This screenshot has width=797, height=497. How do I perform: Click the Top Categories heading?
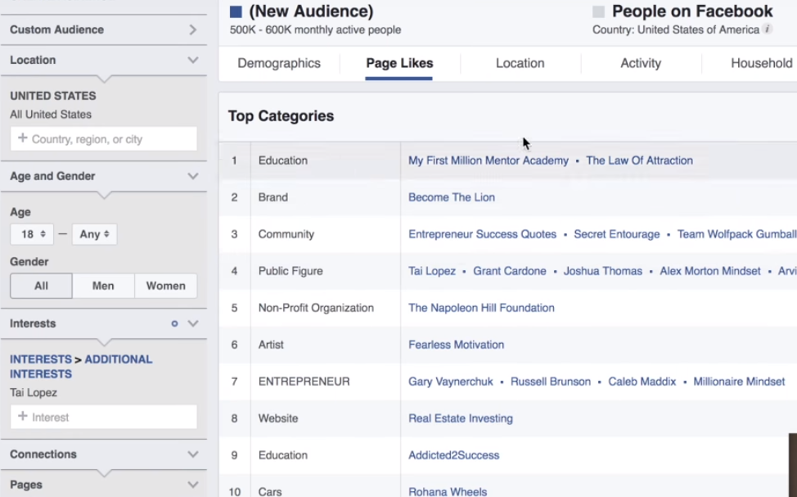281,116
